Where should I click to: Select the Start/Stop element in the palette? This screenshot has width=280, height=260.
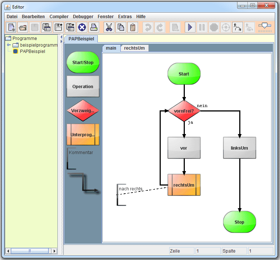click(83, 62)
